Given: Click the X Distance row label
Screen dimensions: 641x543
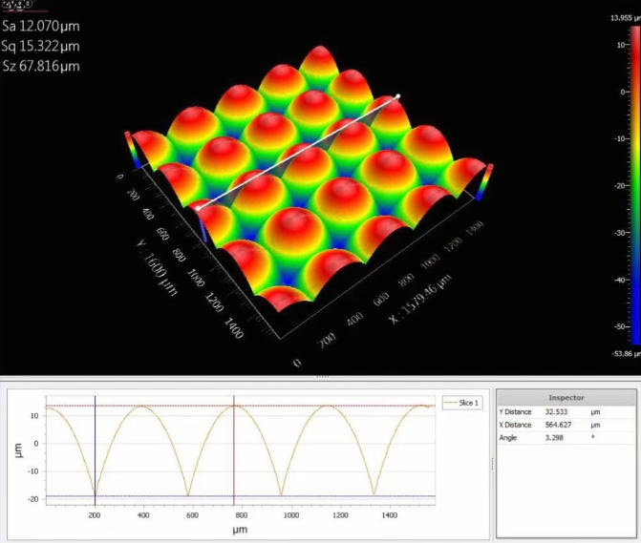Looking at the screenshot, I should click(x=515, y=425).
